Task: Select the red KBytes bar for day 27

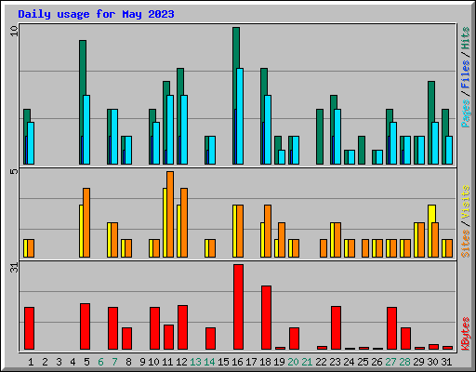Action: (391, 328)
